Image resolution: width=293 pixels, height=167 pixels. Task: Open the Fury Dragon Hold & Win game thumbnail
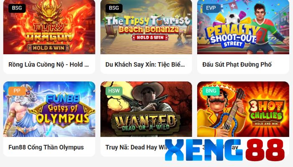pyautogui.click(x=49, y=27)
